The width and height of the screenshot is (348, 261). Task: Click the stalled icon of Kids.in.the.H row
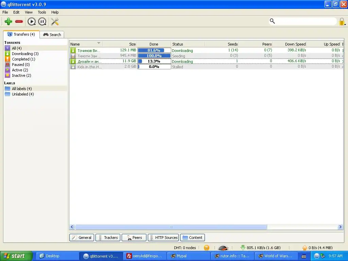(x=73, y=67)
